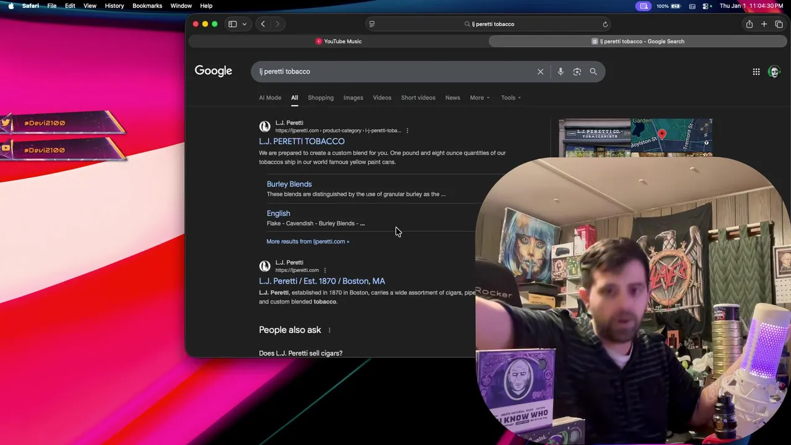Open the File menu
The width and height of the screenshot is (791, 445).
coord(52,6)
